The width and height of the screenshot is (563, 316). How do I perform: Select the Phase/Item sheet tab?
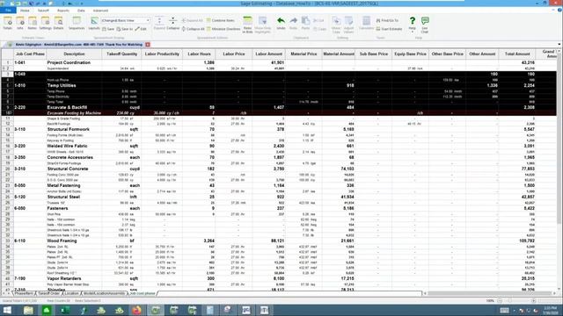(x=24, y=293)
